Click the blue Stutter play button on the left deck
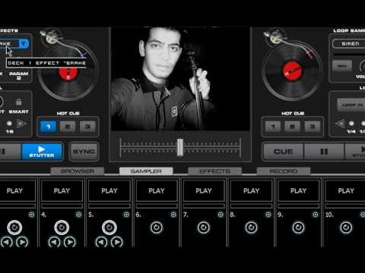 click(42, 152)
